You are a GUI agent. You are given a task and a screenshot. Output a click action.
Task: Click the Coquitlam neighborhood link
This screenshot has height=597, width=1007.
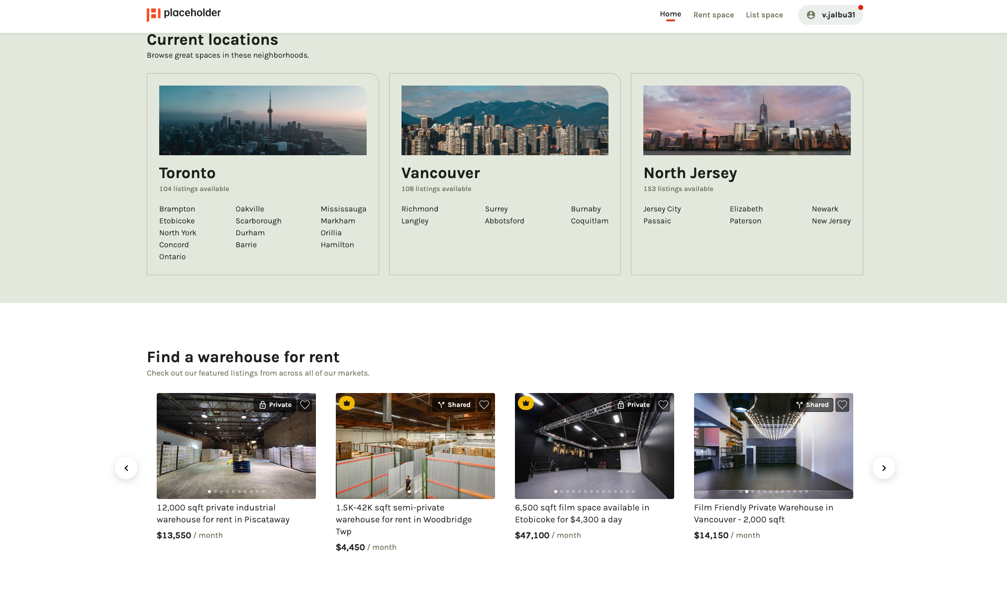tap(589, 221)
